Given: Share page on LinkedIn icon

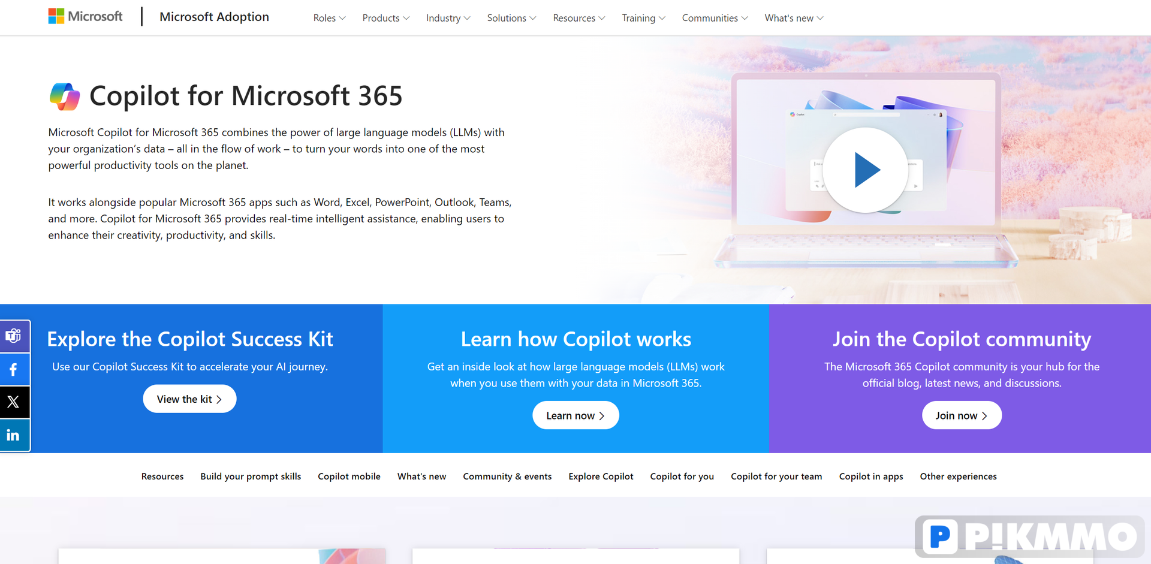Looking at the screenshot, I should [13, 435].
